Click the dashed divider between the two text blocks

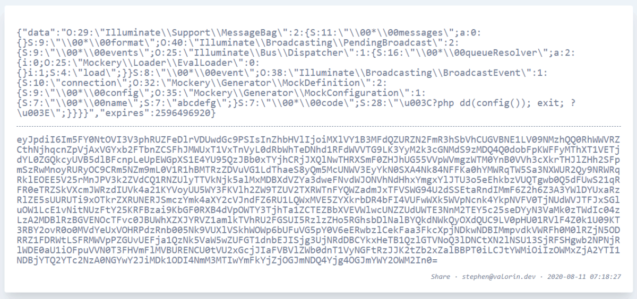click(x=318, y=126)
